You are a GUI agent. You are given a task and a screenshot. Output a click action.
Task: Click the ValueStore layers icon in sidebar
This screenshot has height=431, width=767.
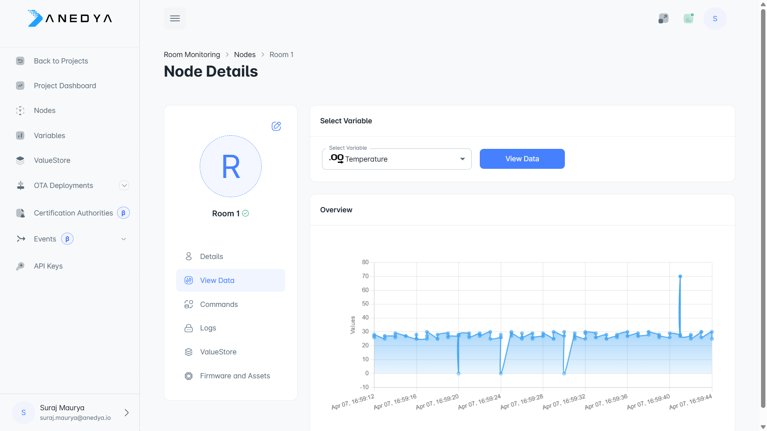click(20, 160)
